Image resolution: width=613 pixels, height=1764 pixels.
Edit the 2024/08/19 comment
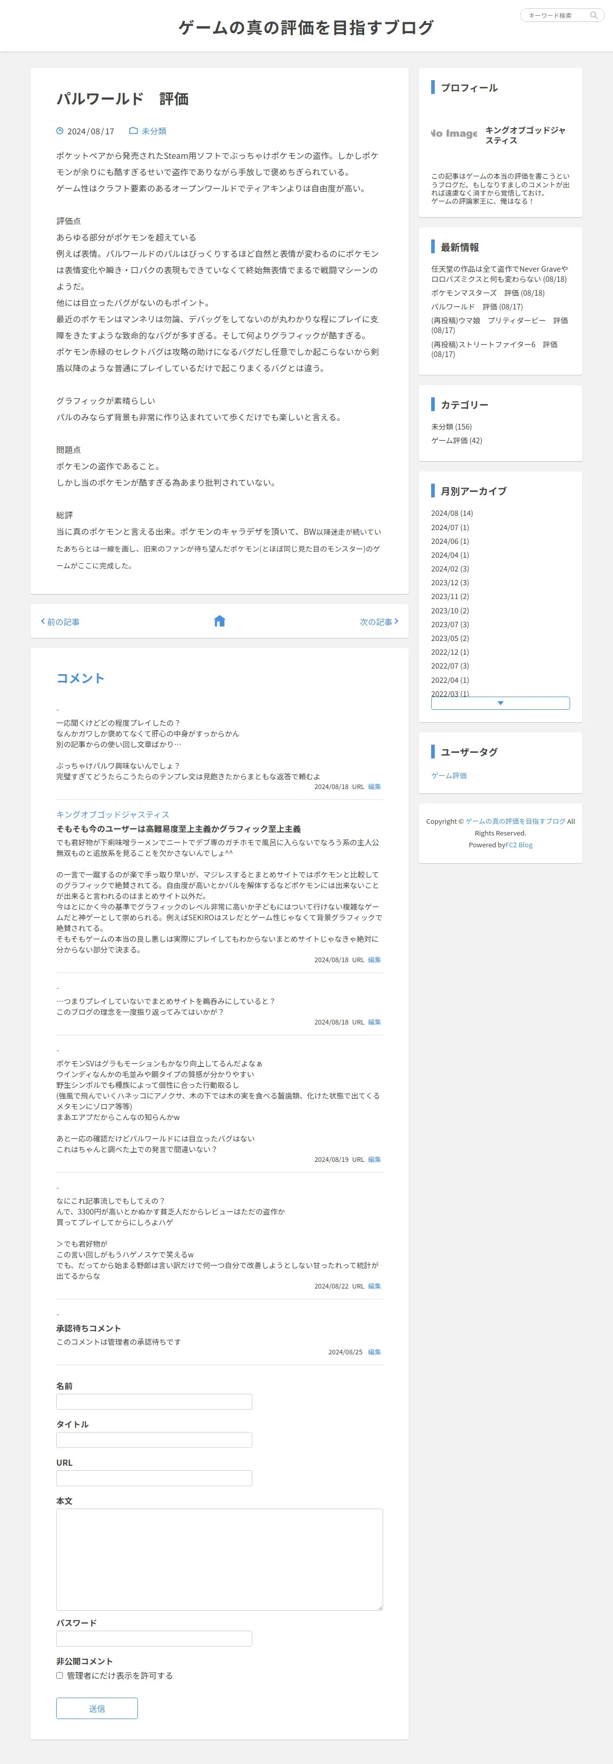pyautogui.click(x=374, y=1159)
